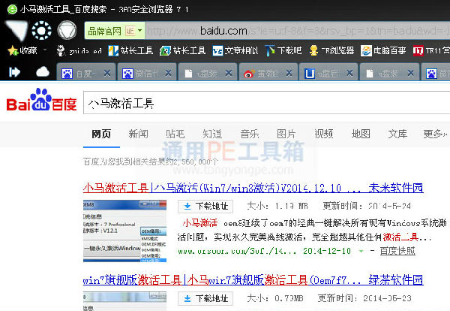
Task: Switch to 图片 search category
Action: click(x=286, y=134)
